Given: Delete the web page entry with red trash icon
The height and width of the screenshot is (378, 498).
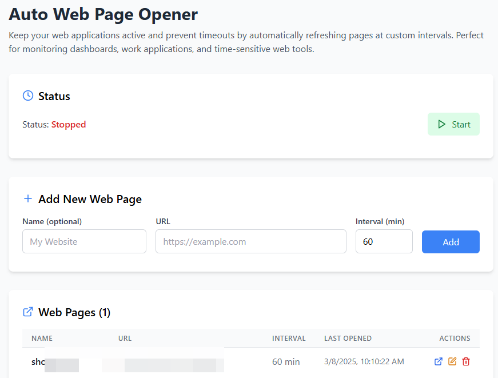Looking at the screenshot, I should coord(466,361).
